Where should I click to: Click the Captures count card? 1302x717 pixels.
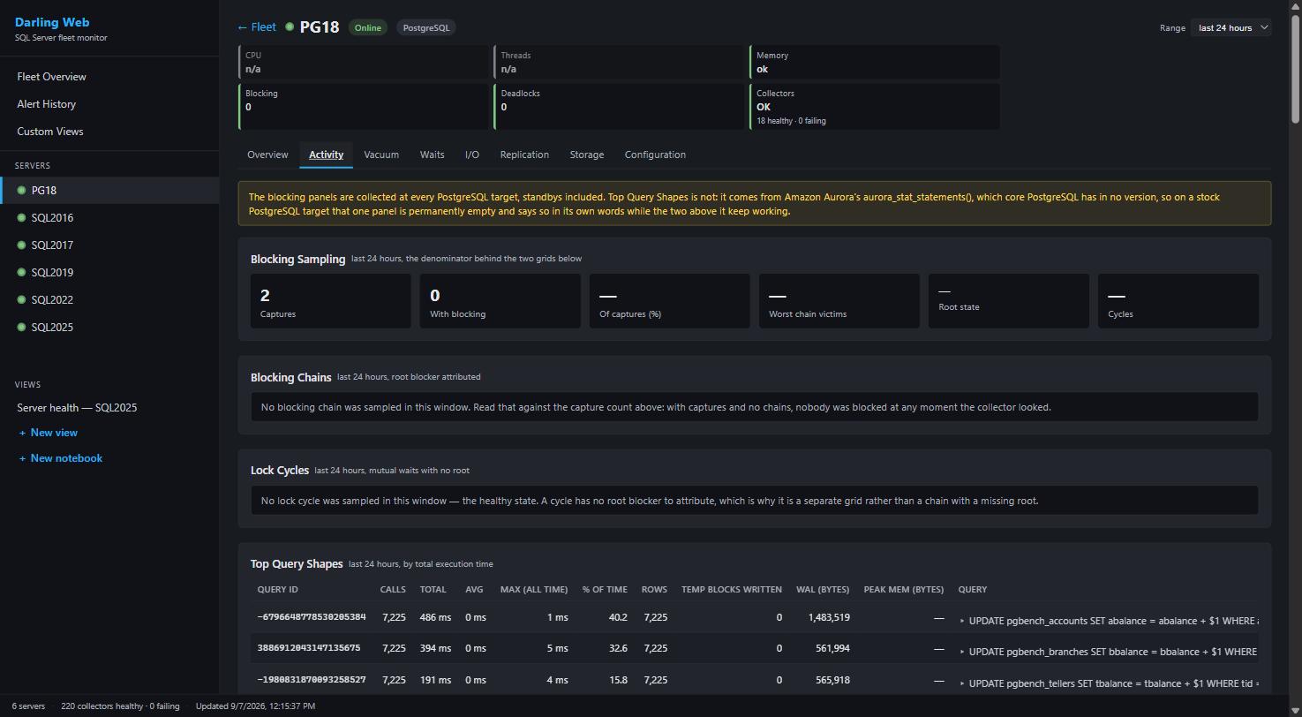click(330, 301)
